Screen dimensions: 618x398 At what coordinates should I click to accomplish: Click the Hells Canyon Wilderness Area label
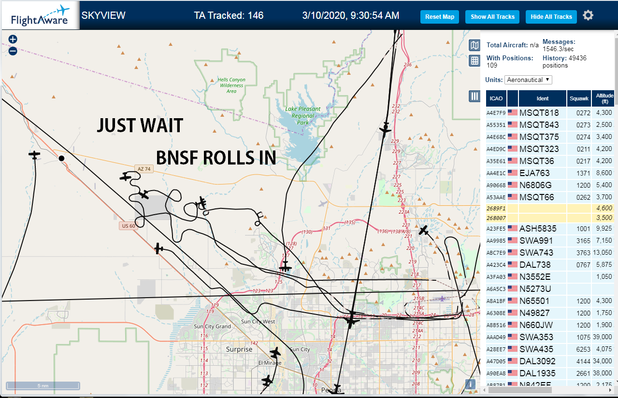tap(231, 85)
